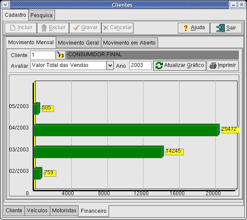Click the Ano year field

140,66
